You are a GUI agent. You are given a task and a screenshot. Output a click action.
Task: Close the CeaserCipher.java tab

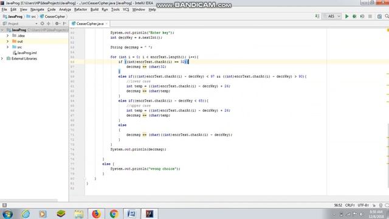click(x=107, y=24)
